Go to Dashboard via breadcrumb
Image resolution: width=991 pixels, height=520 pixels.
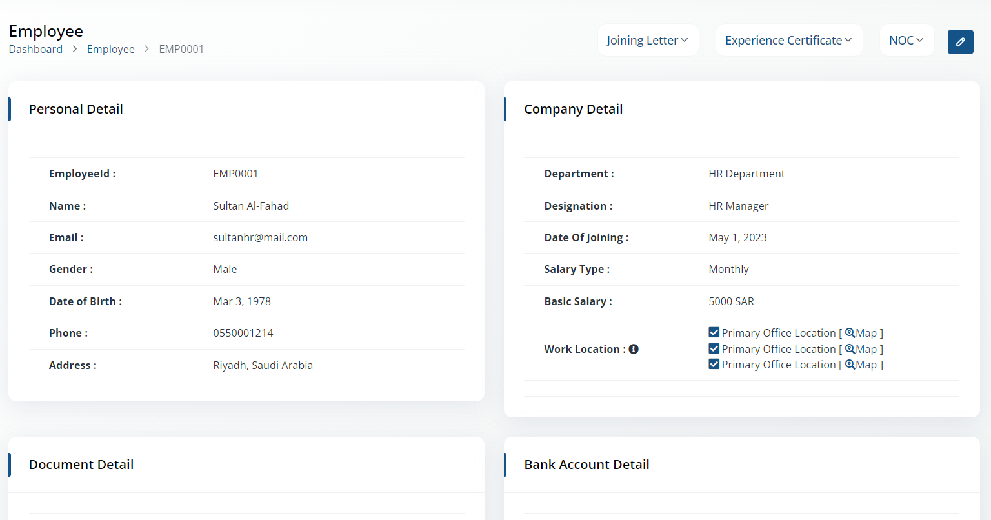point(35,49)
